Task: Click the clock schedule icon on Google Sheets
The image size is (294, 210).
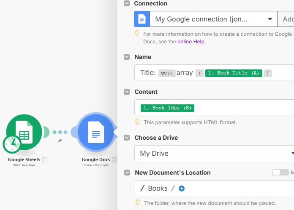Action: tap(11, 144)
